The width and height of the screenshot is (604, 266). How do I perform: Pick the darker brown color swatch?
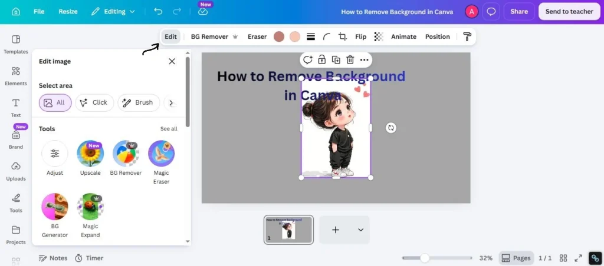(279, 36)
